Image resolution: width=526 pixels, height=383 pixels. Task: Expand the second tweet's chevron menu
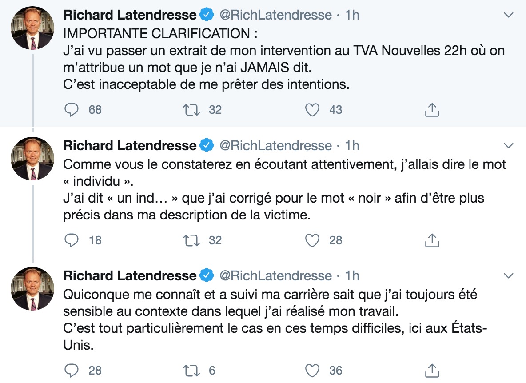(509, 146)
